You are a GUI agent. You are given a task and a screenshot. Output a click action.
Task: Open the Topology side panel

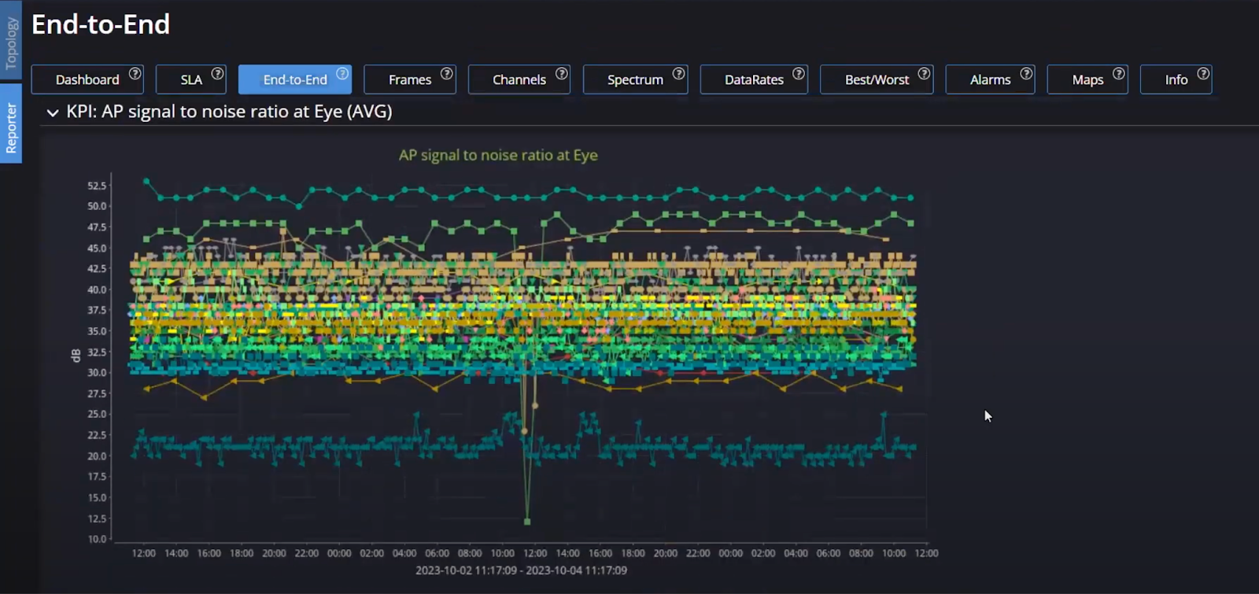click(x=11, y=43)
